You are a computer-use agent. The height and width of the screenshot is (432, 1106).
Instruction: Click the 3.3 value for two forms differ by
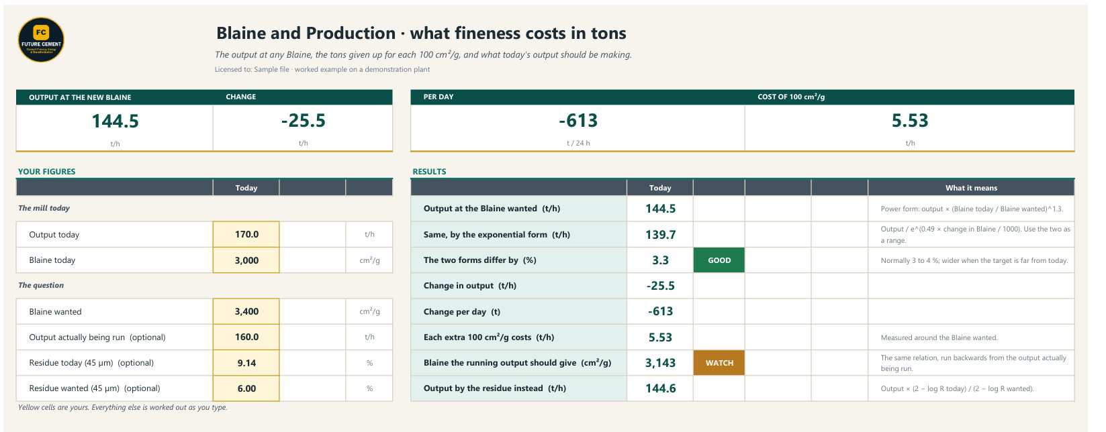coord(660,260)
